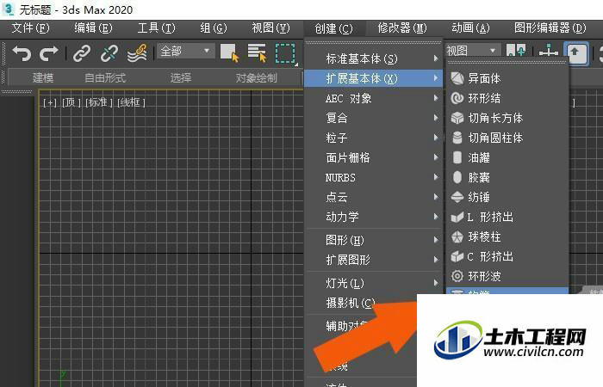Close the open 创建(C) menu
603x387 pixels.
coord(333,28)
